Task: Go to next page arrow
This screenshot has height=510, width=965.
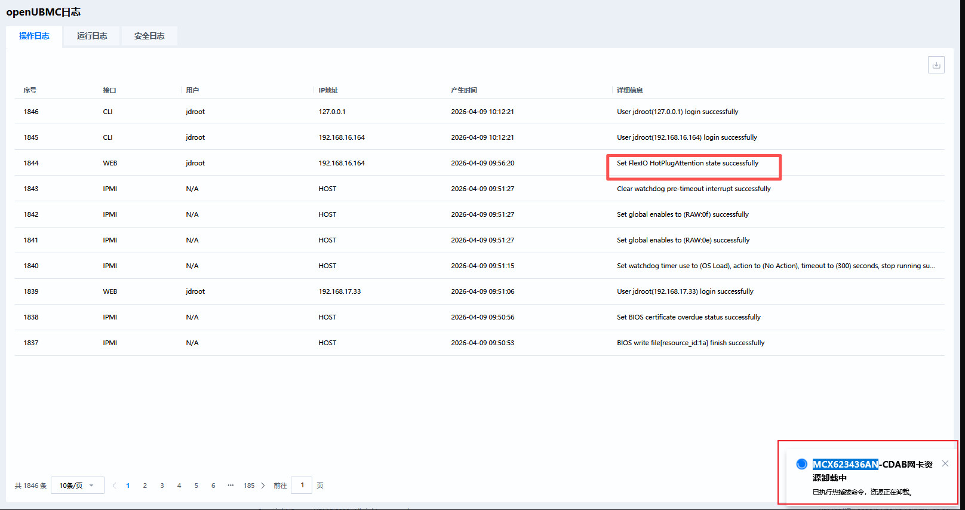Action: coord(263,486)
